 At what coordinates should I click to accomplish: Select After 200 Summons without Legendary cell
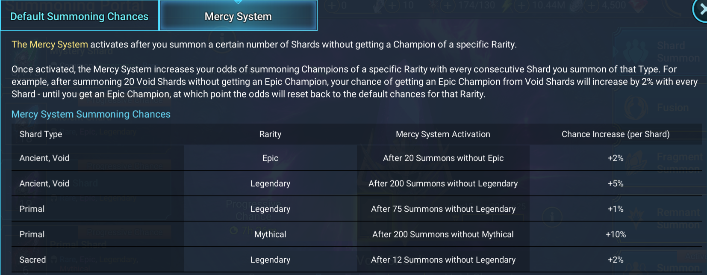coord(443,183)
